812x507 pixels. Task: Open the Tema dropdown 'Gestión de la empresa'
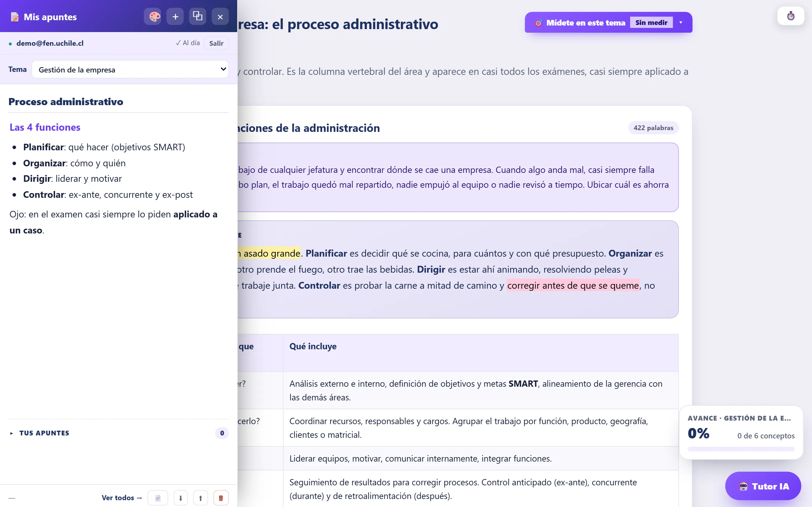(x=130, y=70)
